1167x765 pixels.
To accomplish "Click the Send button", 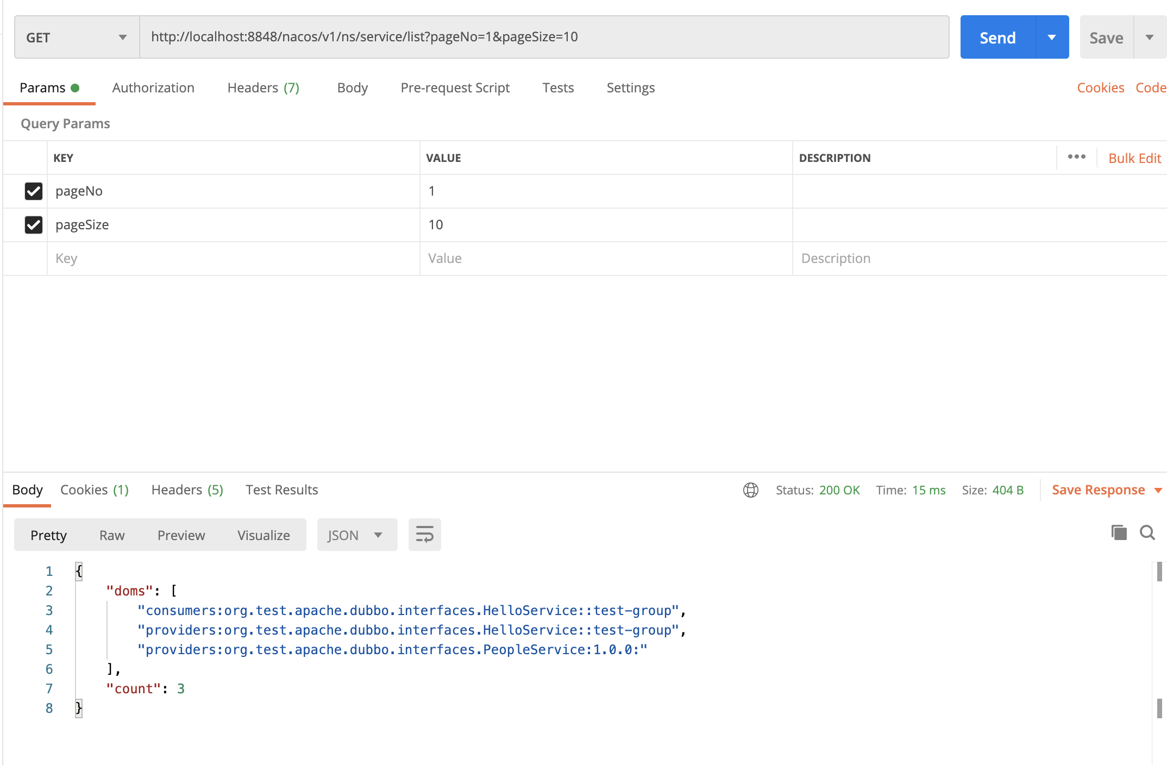I will pos(997,37).
